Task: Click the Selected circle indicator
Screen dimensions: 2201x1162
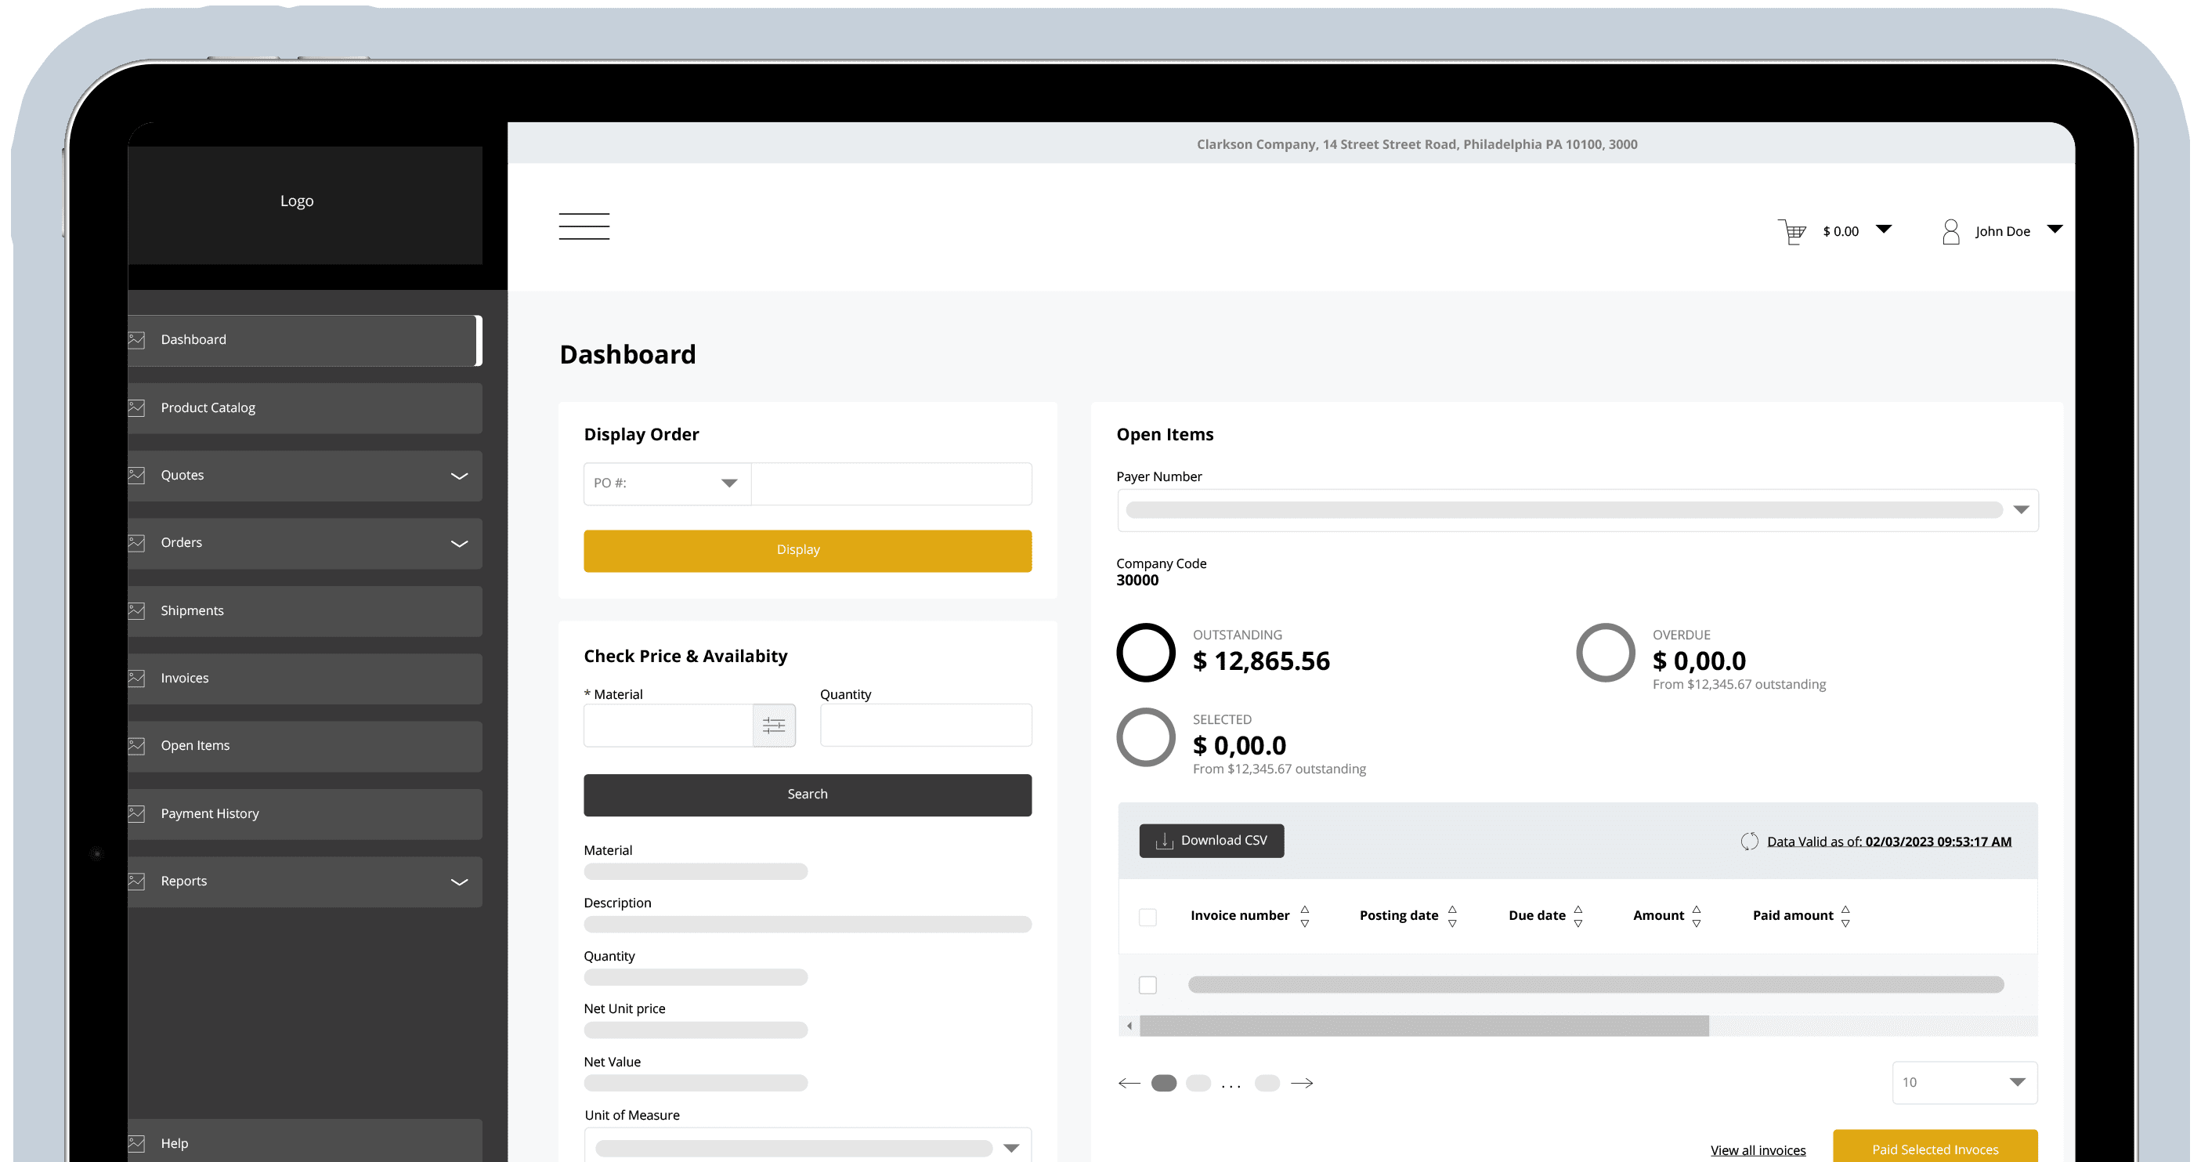Action: pyautogui.click(x=1146, y=737)
